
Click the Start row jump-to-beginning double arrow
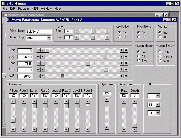click(x=39, y=50)
